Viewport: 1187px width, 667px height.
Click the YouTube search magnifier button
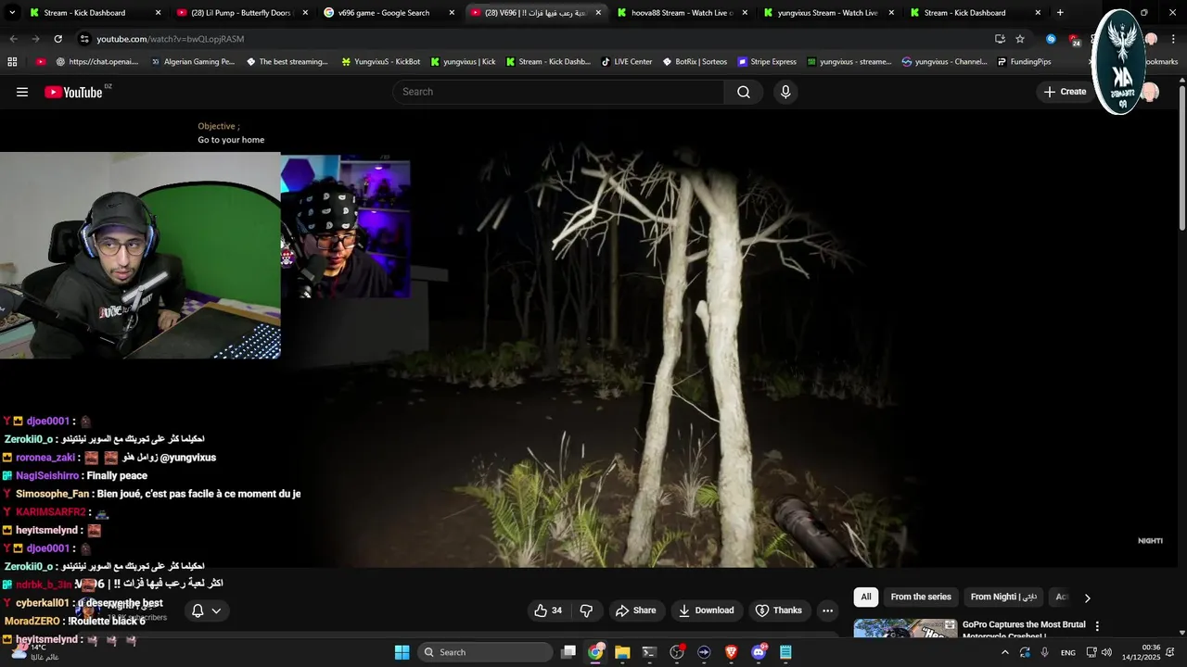click(x=744, y=92)
